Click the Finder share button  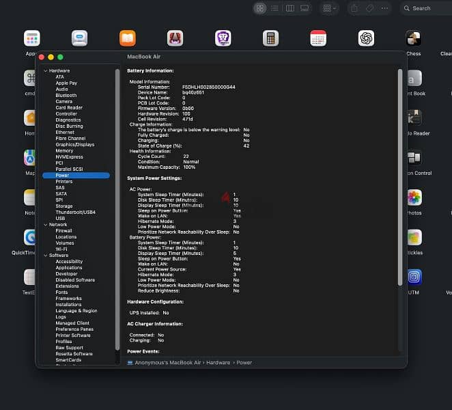[x=354, y=8]
